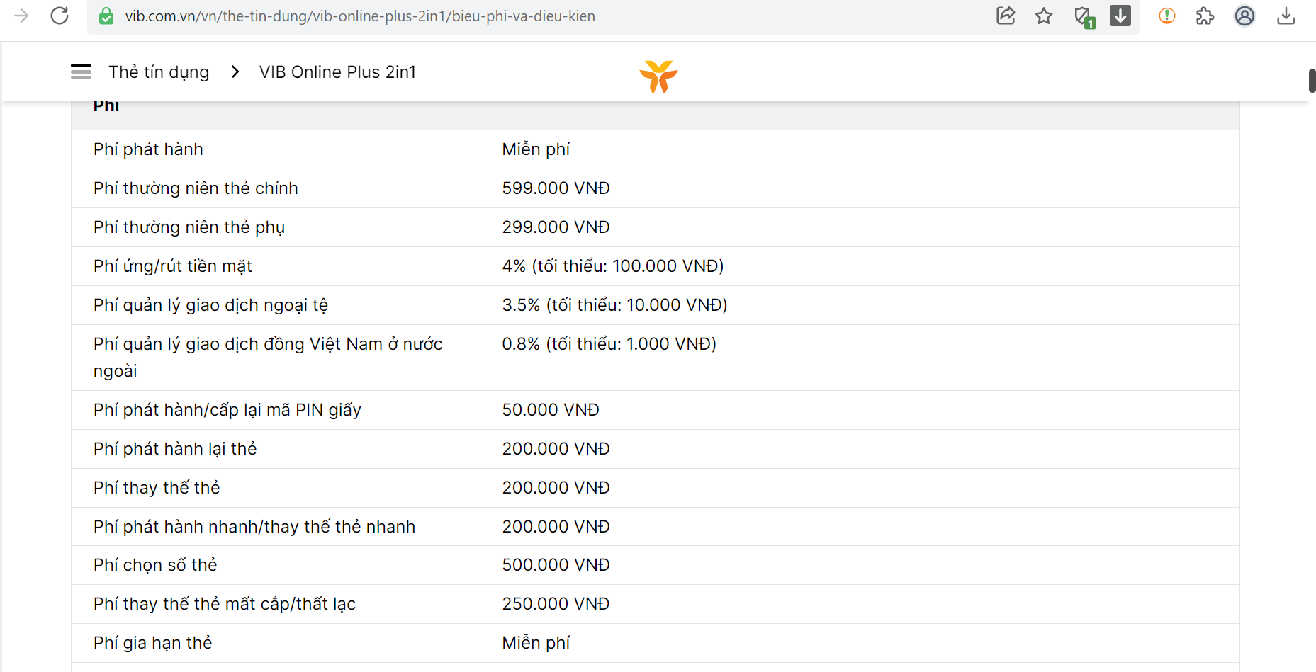The image size is (1316, 672).
Task: Click 'Miễn phí' in Phí phát hành row
Action: pos(536,149)
